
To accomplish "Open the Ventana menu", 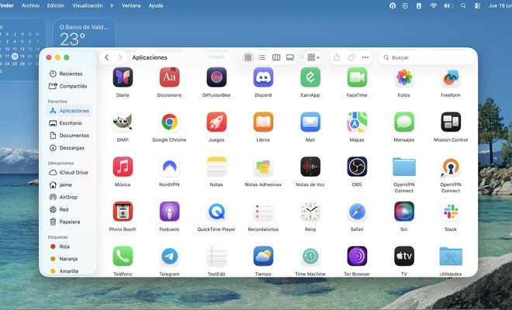I will point(131,5).
